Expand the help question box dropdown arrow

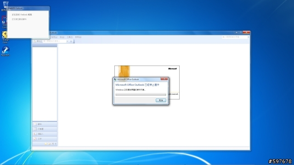(248, 37)
